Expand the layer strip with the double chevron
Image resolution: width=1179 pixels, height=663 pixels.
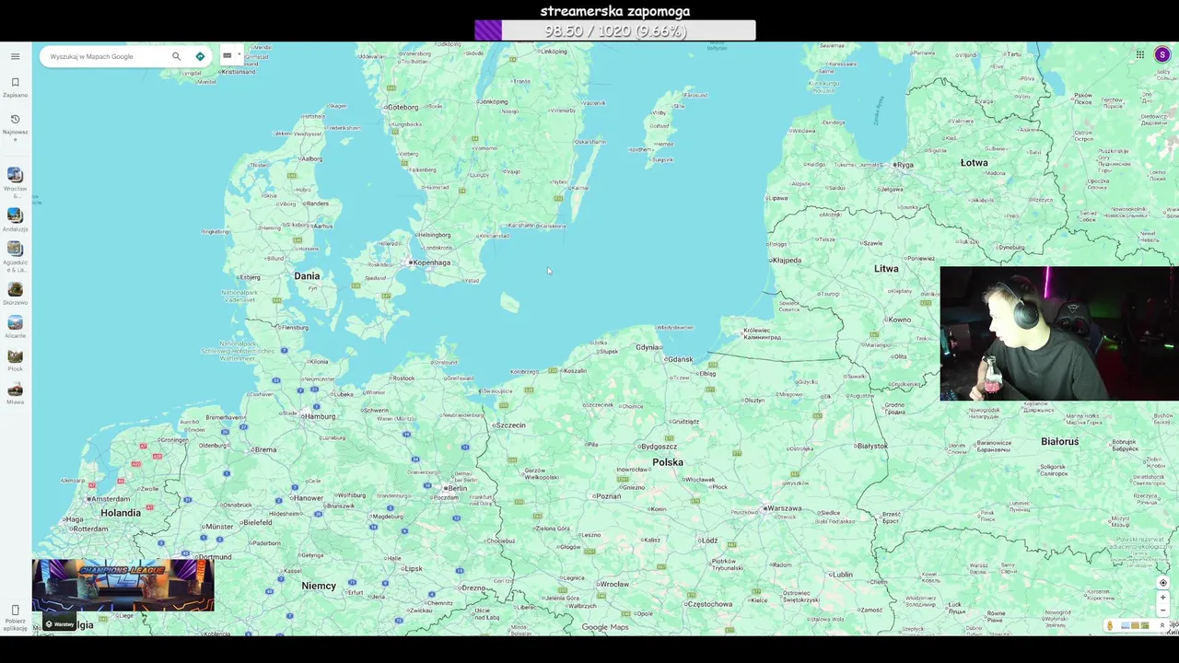(x=1162, y=625)
